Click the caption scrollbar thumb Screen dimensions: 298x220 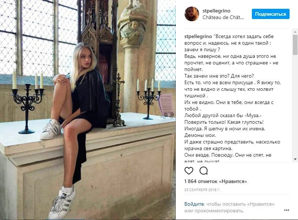(295, 45)
